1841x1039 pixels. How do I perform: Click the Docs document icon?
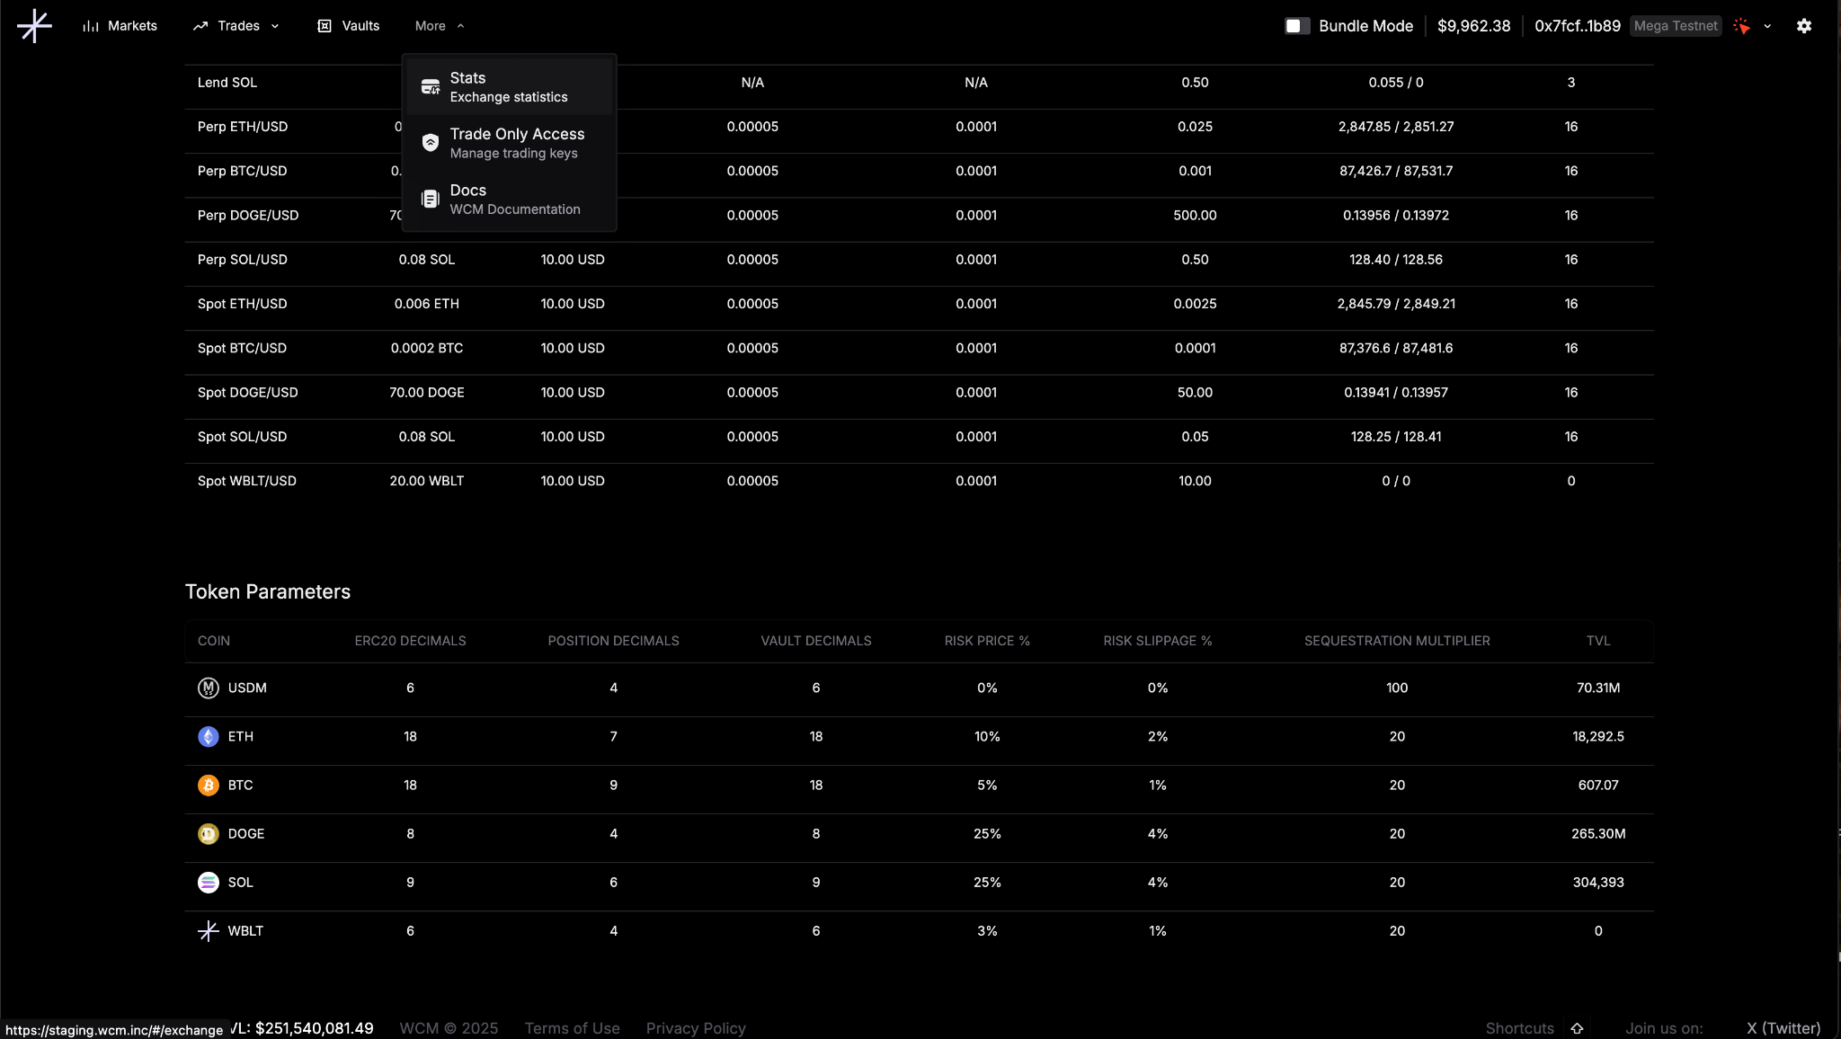[431, 200]
